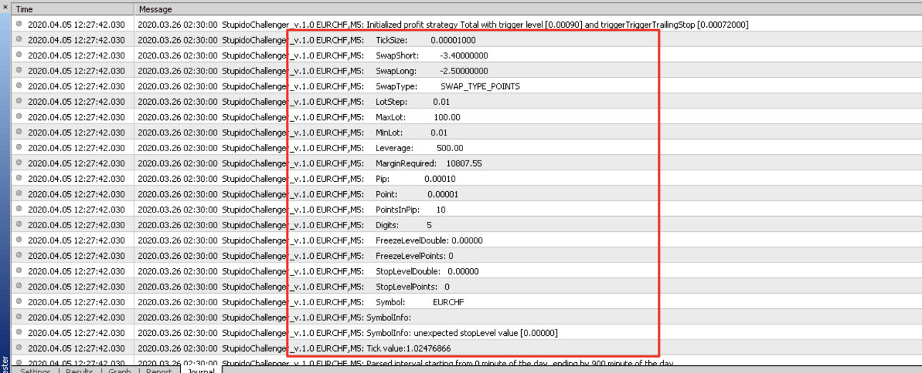Select the Journal tab
Image resolution: width=922 pixels, height=373 pixels.
coord(202,371)
